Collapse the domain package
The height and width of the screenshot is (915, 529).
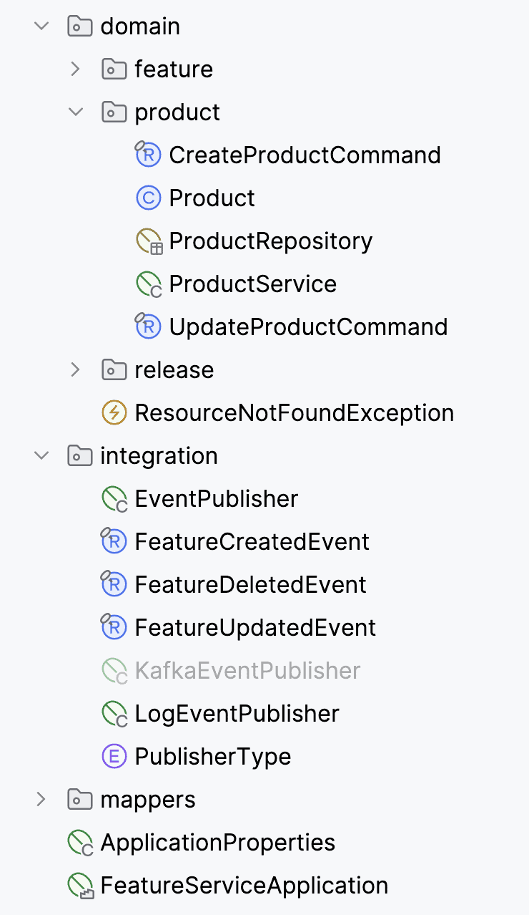click(41, 26)
